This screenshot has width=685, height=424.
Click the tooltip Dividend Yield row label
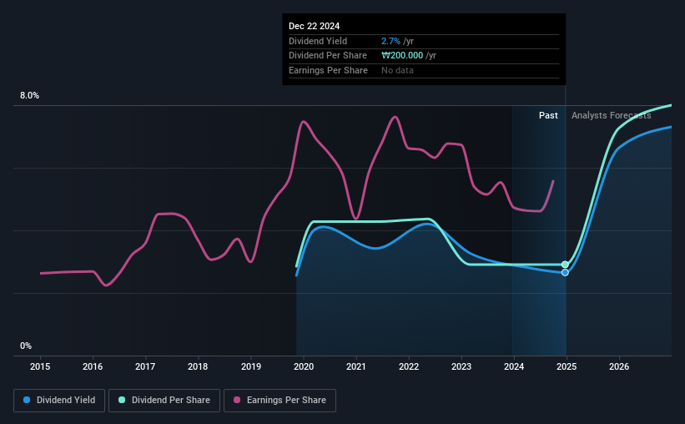[x=318, y=41]
